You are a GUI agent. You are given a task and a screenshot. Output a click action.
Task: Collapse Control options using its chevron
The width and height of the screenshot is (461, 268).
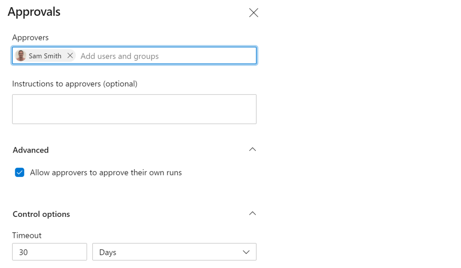[252, 214]
